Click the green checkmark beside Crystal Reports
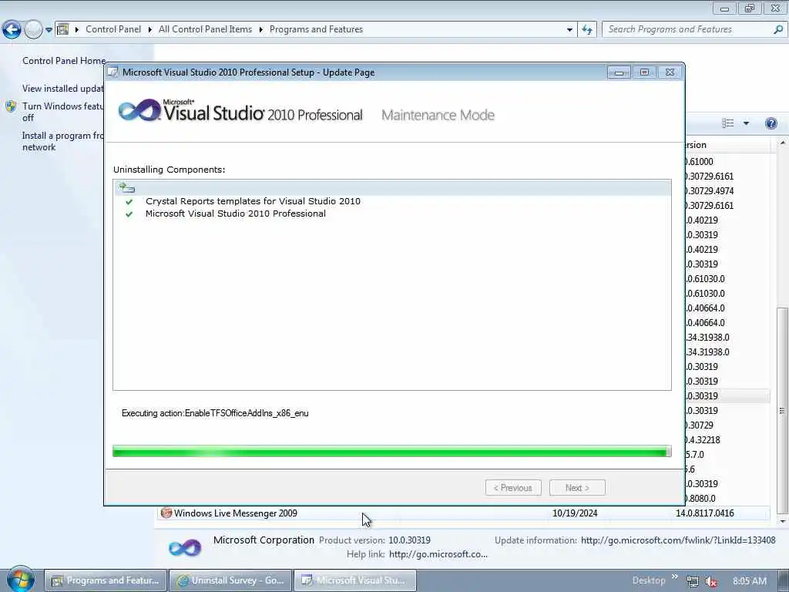789x592 pixels. 129,201
